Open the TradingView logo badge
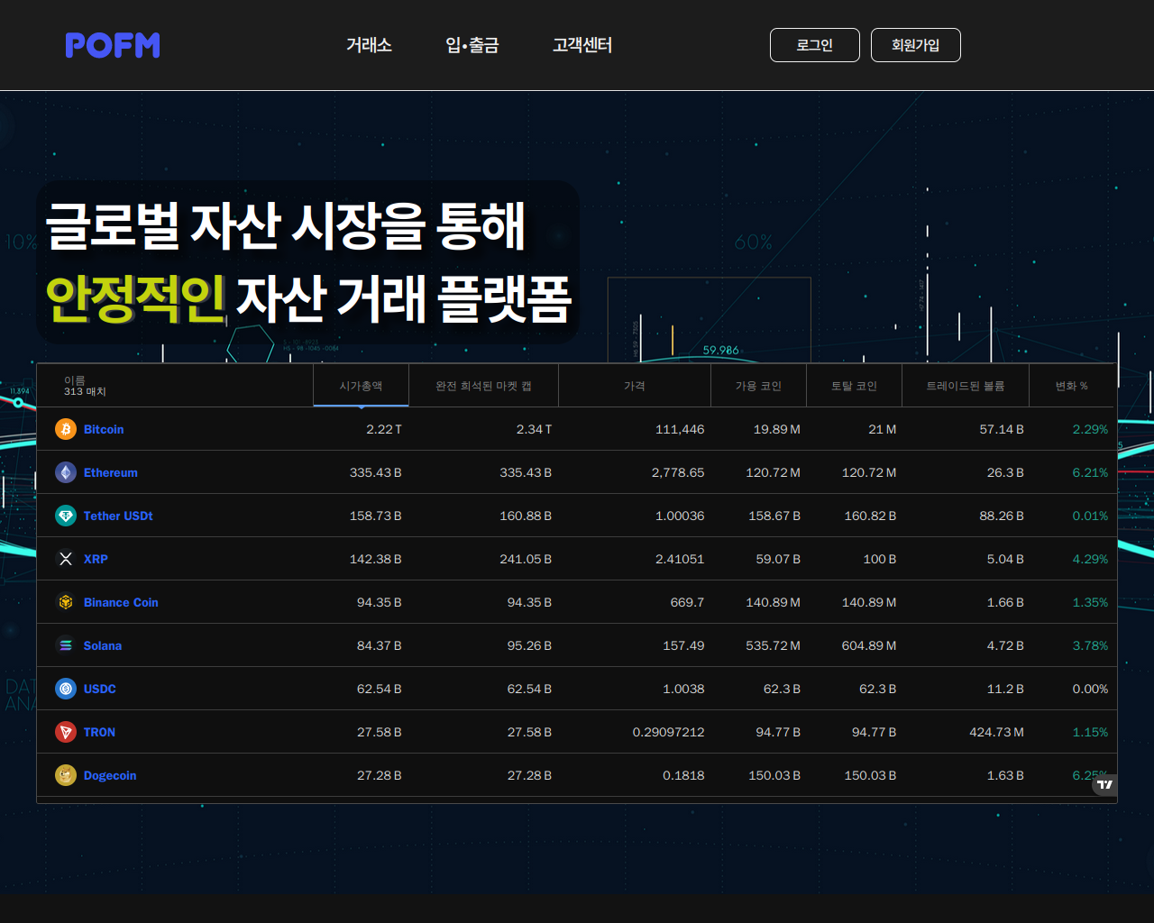 1104,785
